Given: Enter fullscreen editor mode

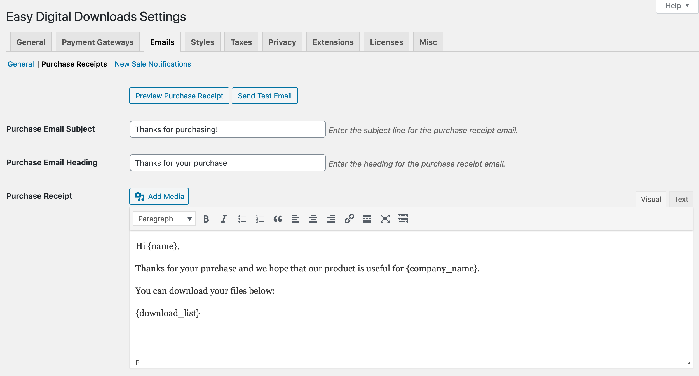Looking at the screenshot, I should coord(385,219).
